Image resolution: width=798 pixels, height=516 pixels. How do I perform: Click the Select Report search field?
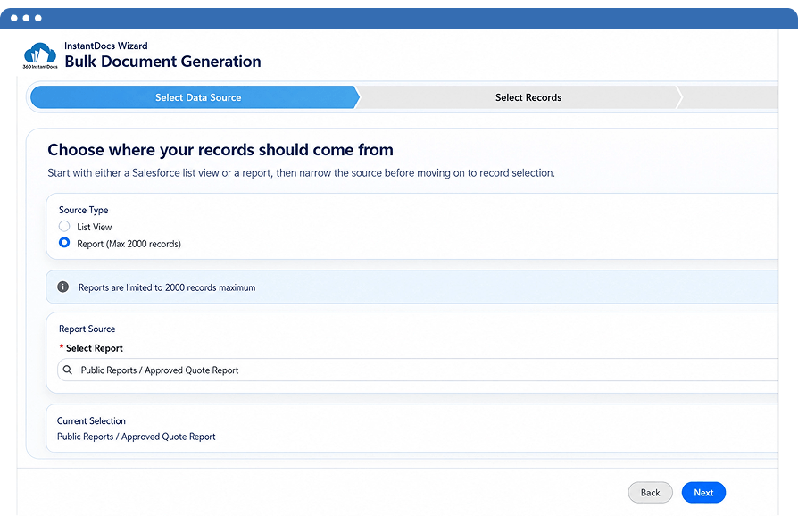point(418,370)
